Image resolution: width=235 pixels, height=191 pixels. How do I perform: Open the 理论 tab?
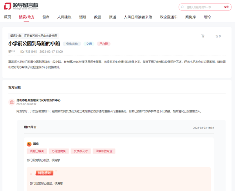click(207, 17)
